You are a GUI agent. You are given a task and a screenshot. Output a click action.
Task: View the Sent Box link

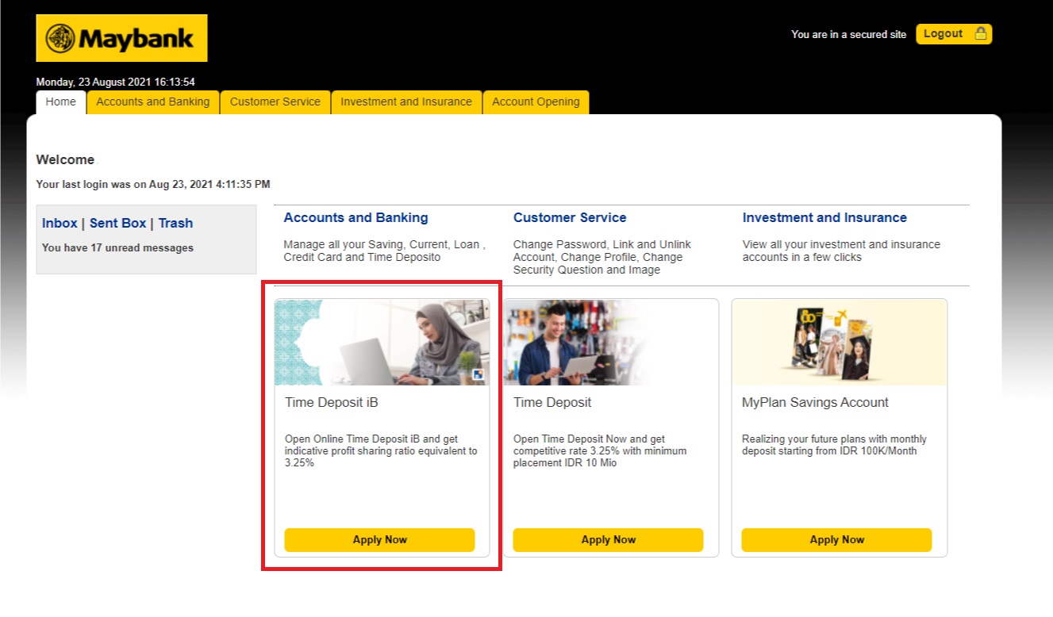tap(117, 224)
